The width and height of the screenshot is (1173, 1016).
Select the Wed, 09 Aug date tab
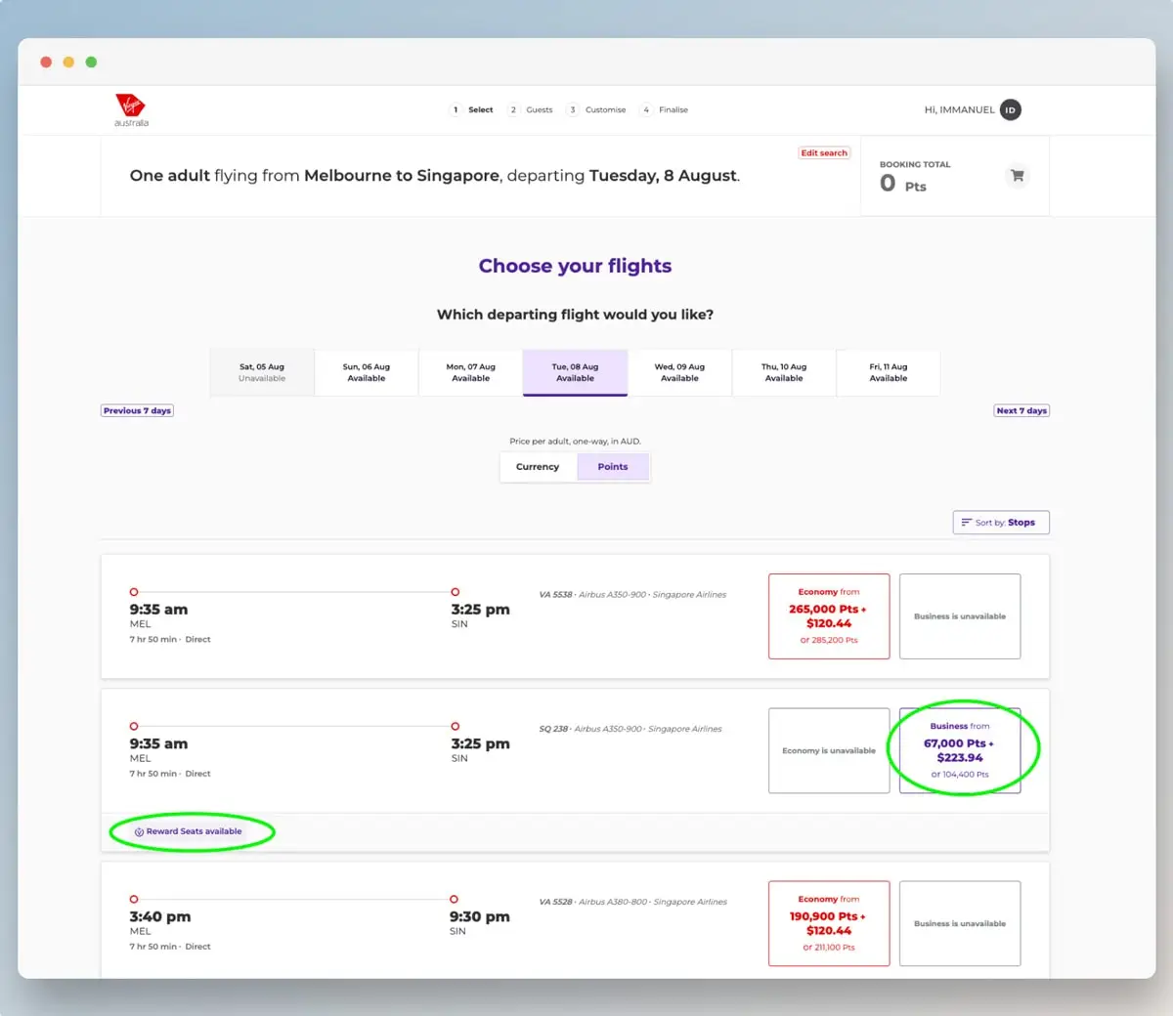pyautogui.click(x=678, y=372)
